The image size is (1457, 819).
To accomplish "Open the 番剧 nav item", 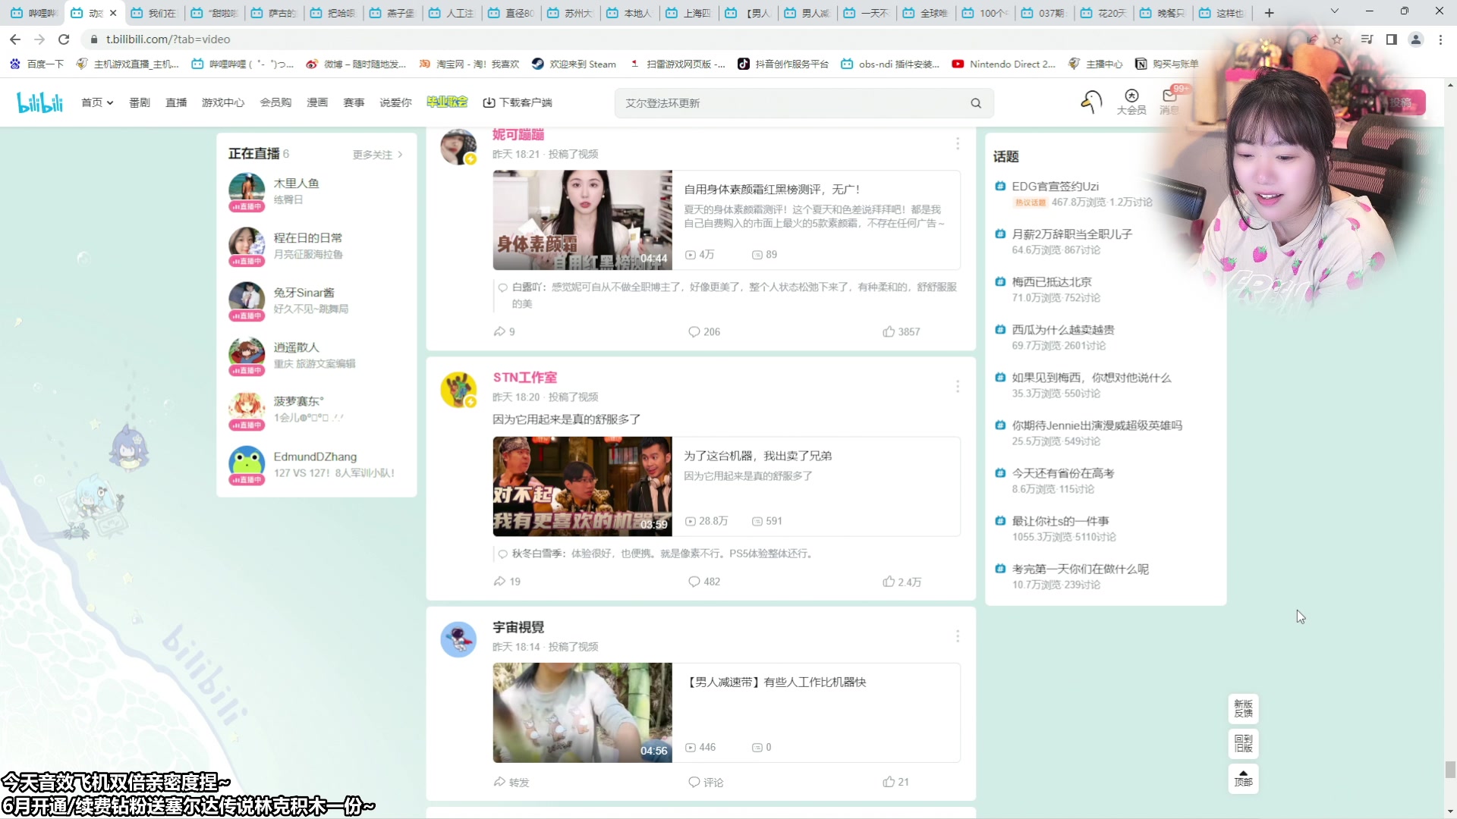I will pos(140,102).
